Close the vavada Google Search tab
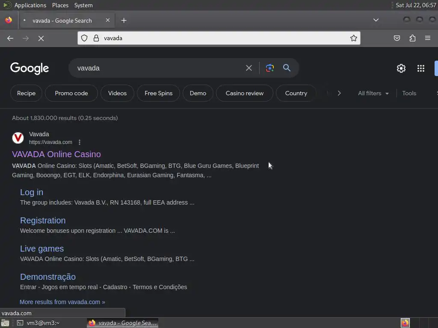This screenshot has width=438, height=328. click(x=108, y=20)
